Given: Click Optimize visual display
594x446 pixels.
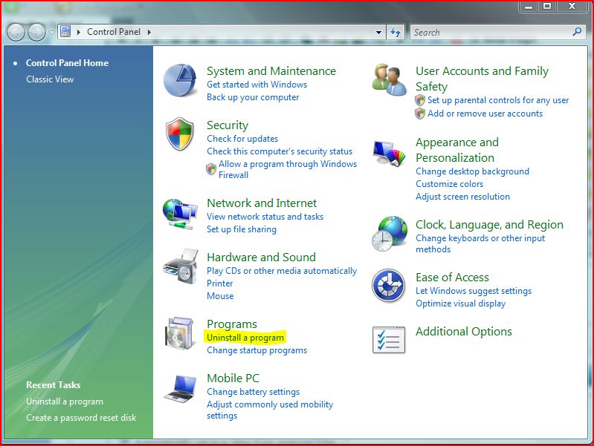Looking at the screenshot, I should (460, 304).
